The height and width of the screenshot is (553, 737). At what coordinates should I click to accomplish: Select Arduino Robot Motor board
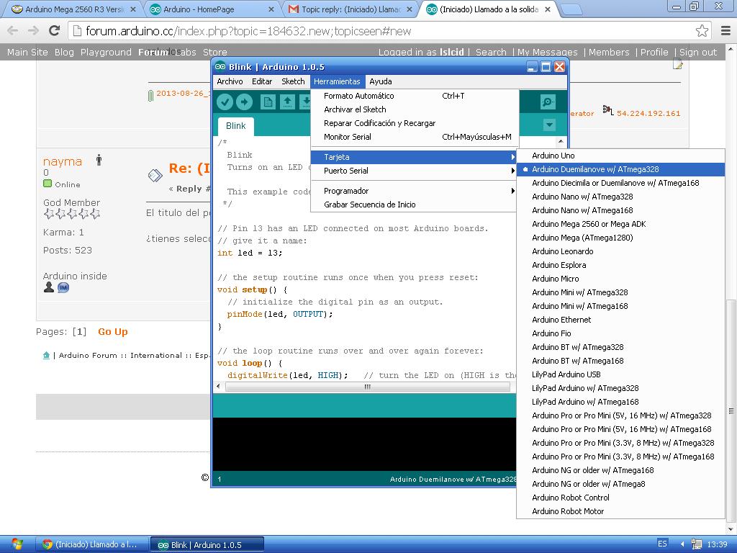click(620, 511)
